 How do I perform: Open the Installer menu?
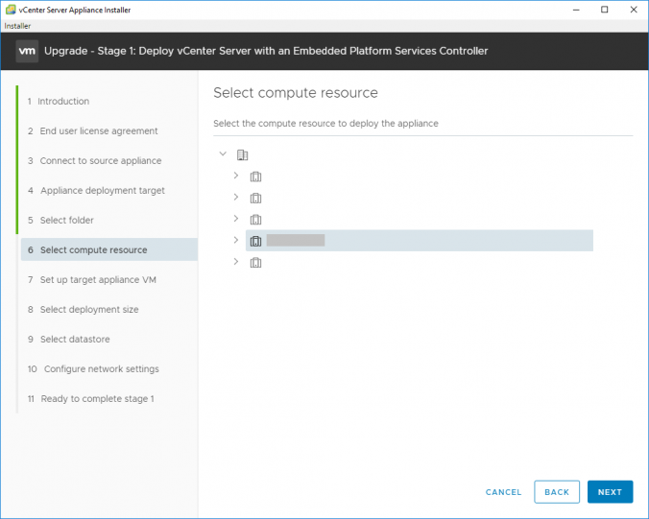click(17, 26)
